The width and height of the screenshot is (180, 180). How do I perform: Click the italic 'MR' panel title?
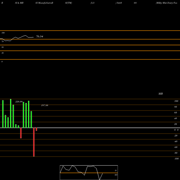[x=161, y=94]
